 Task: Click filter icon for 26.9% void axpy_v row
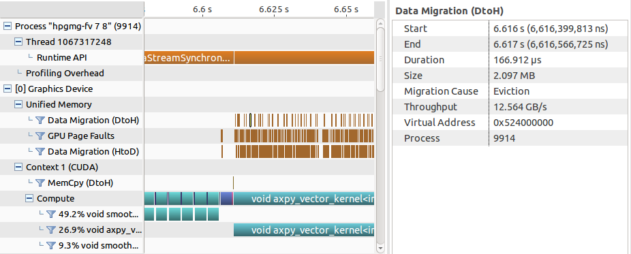tap(50, 230)
